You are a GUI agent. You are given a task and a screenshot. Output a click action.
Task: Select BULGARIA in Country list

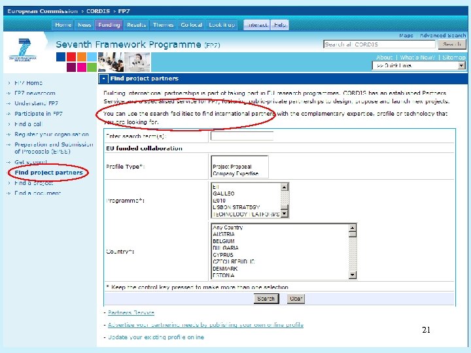[225, 248]
